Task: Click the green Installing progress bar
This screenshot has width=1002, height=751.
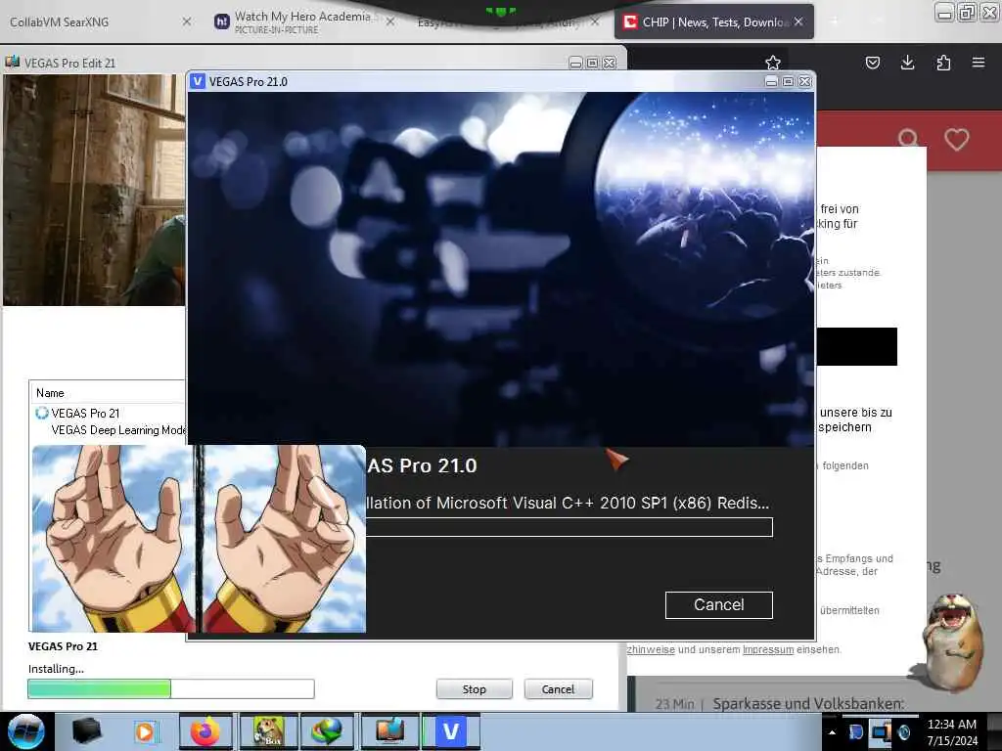Action: coord(171,688)
